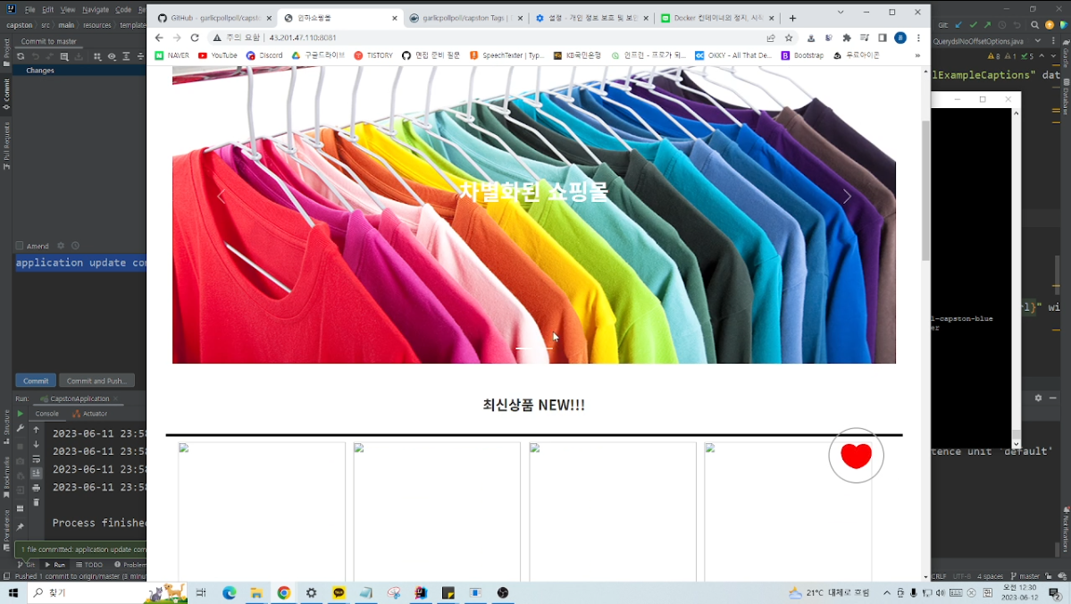Open Chrome three-dot menu
Viewport: 1071px width, 604px height.
click(x=918, y=38)
